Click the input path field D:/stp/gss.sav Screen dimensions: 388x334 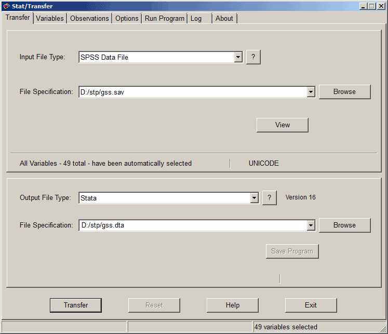tap(192, 92)
